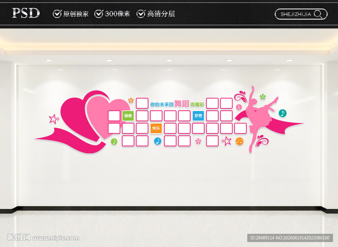The image size is (338, 247).
Task: Click the green music note circle icon
Action: coord(114,141)
